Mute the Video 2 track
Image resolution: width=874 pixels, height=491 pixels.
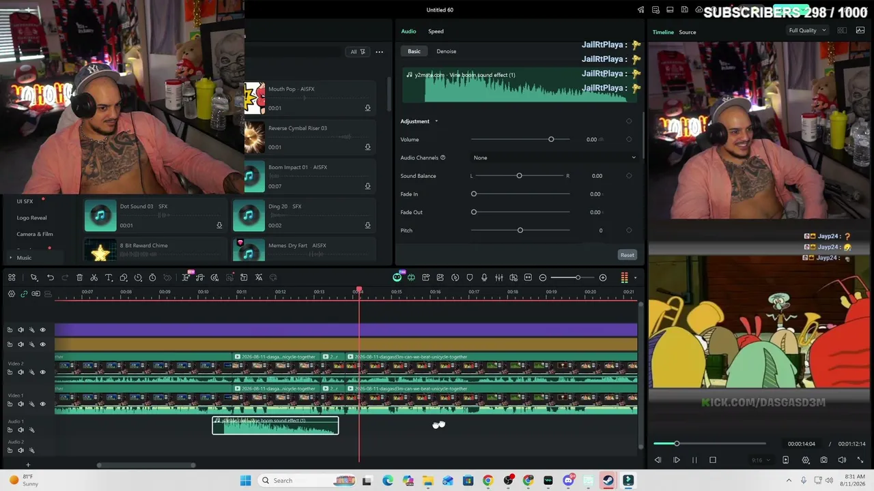[x=20, y=372]
